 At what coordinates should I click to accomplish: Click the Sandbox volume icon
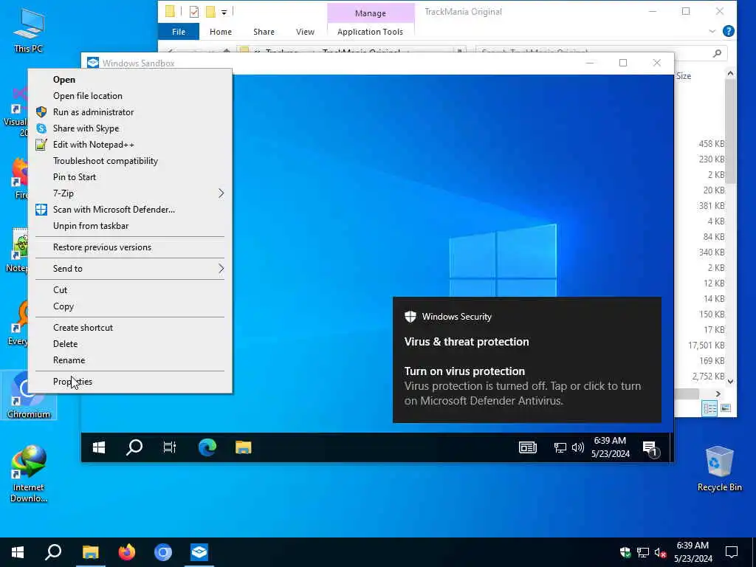[x=577, y=448]
